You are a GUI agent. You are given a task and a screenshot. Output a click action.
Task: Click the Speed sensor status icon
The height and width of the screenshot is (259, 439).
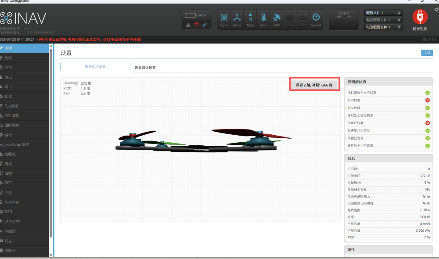click(x=316, y=20)
